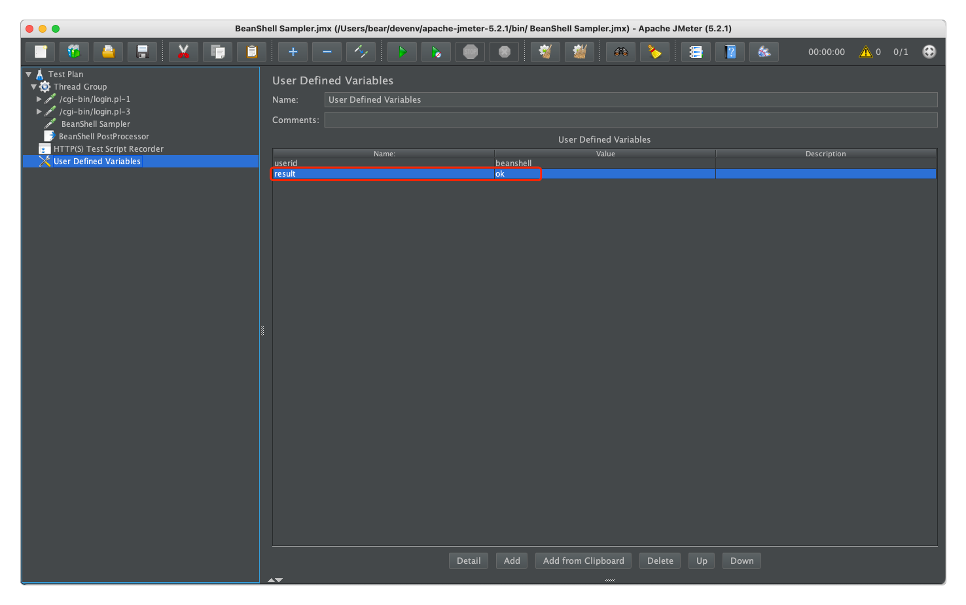This screenshot has width=966, height=605.
Task: Expand the /cgi-bin/login.pl-3 node arrow
Action: tap(39, 112)
